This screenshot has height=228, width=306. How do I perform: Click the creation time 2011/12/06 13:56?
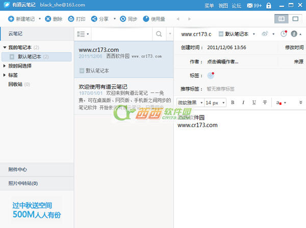(226, 47)
